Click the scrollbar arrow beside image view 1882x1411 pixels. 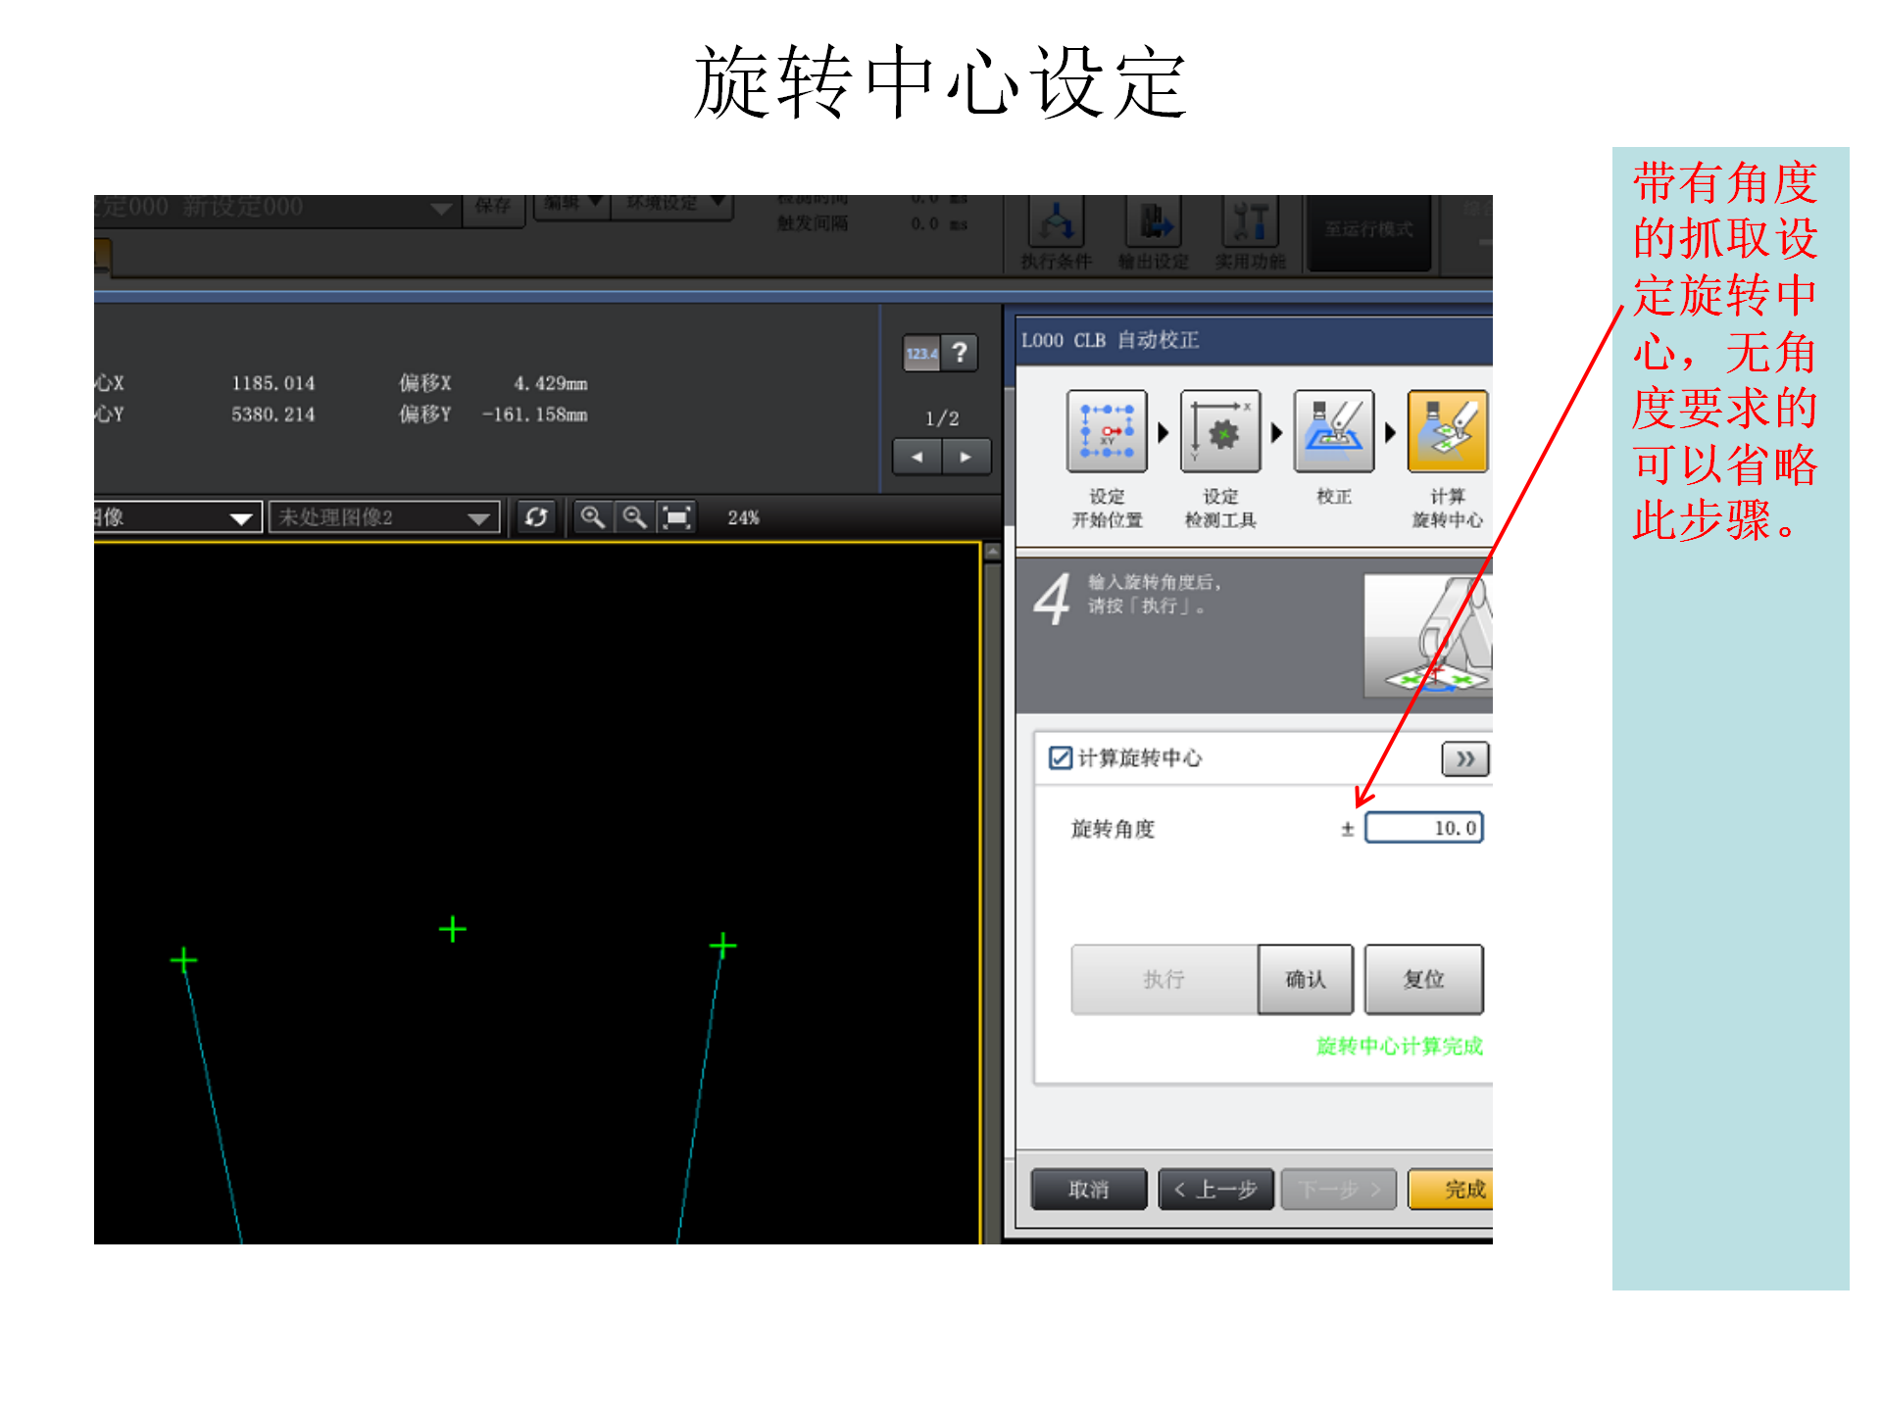(x=992, y=552)
